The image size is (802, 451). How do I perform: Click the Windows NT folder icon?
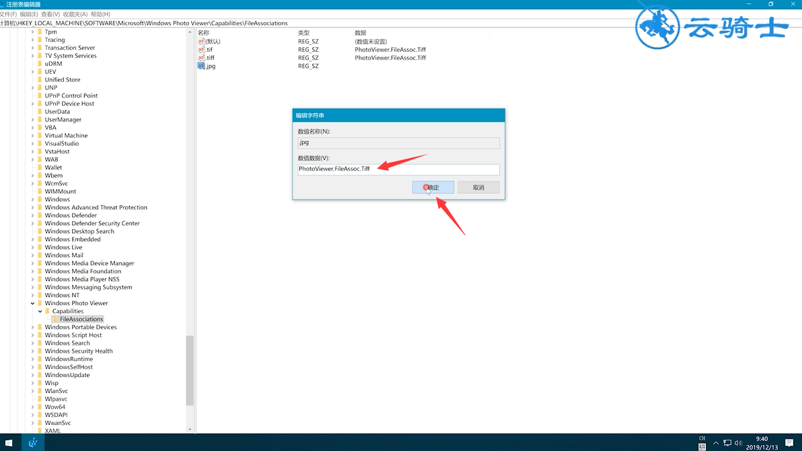click(x=40, y=295)
